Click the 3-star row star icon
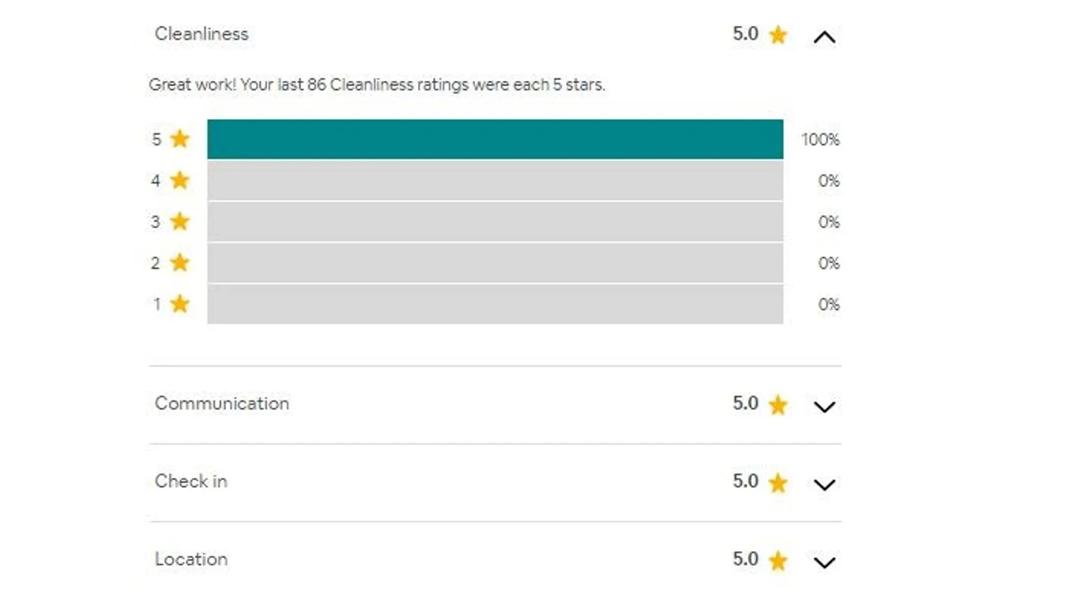The height and width of the screenshot is (594, 1070). (180, 222)
